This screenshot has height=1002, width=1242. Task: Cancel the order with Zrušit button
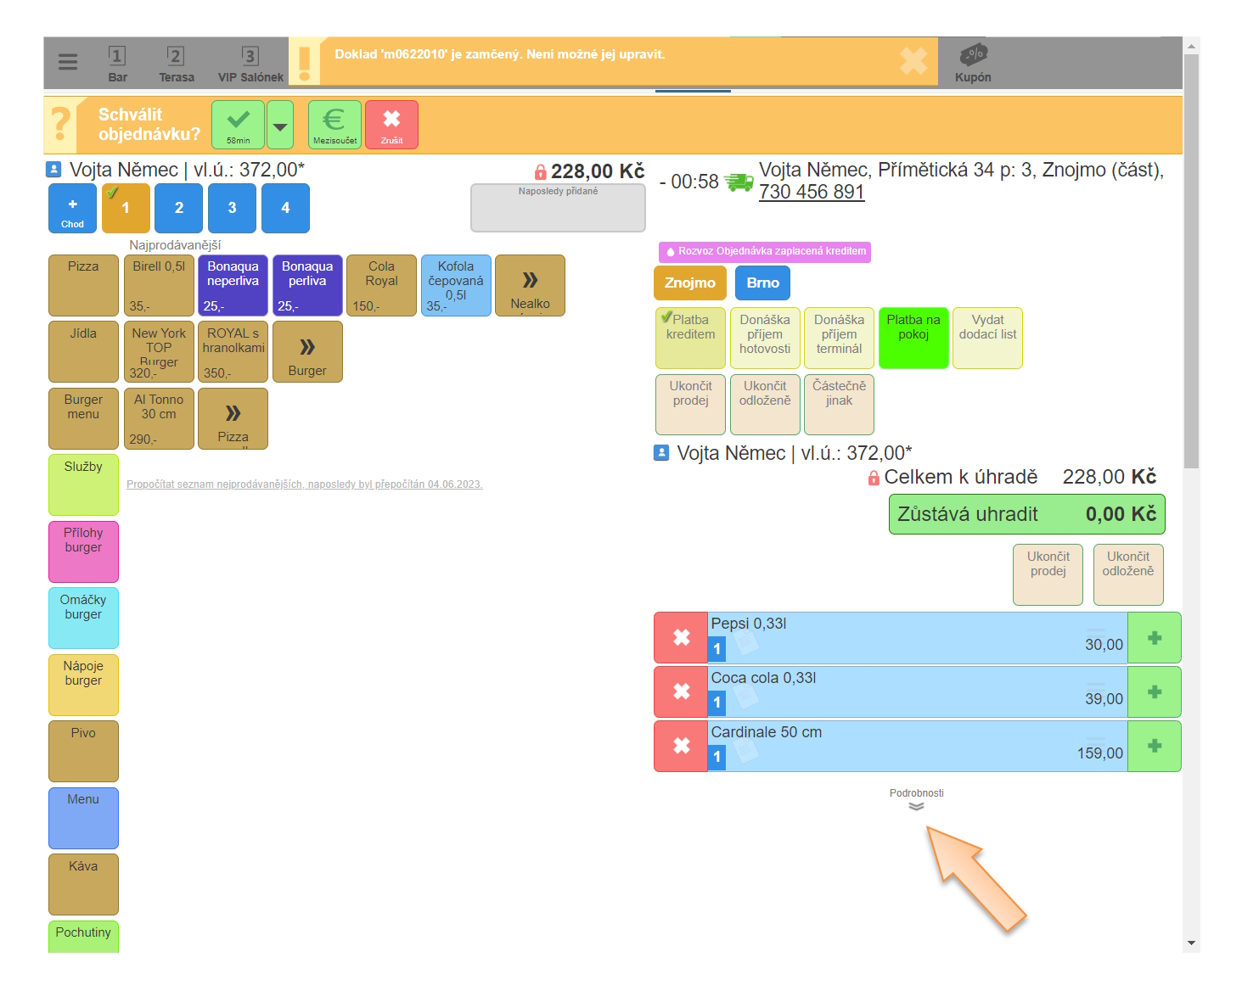(391, 124)
